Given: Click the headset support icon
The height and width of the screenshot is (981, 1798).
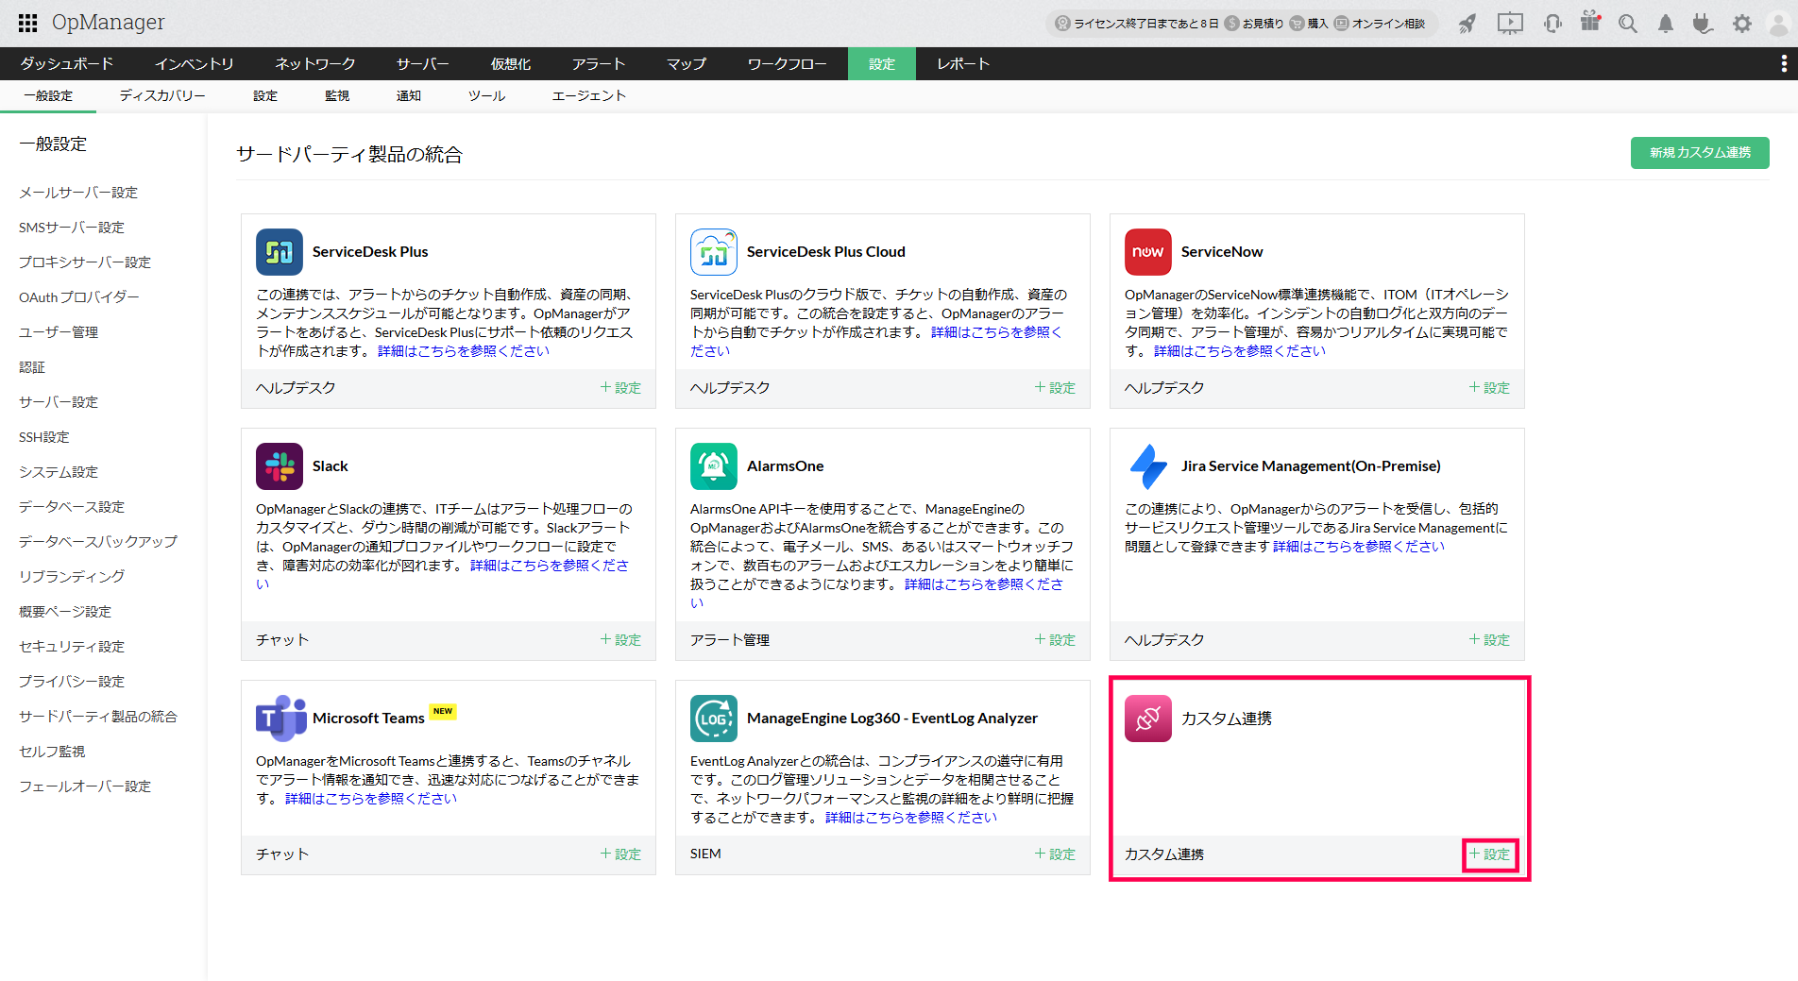Looking at the screenshot, I should coord(1552,24).
